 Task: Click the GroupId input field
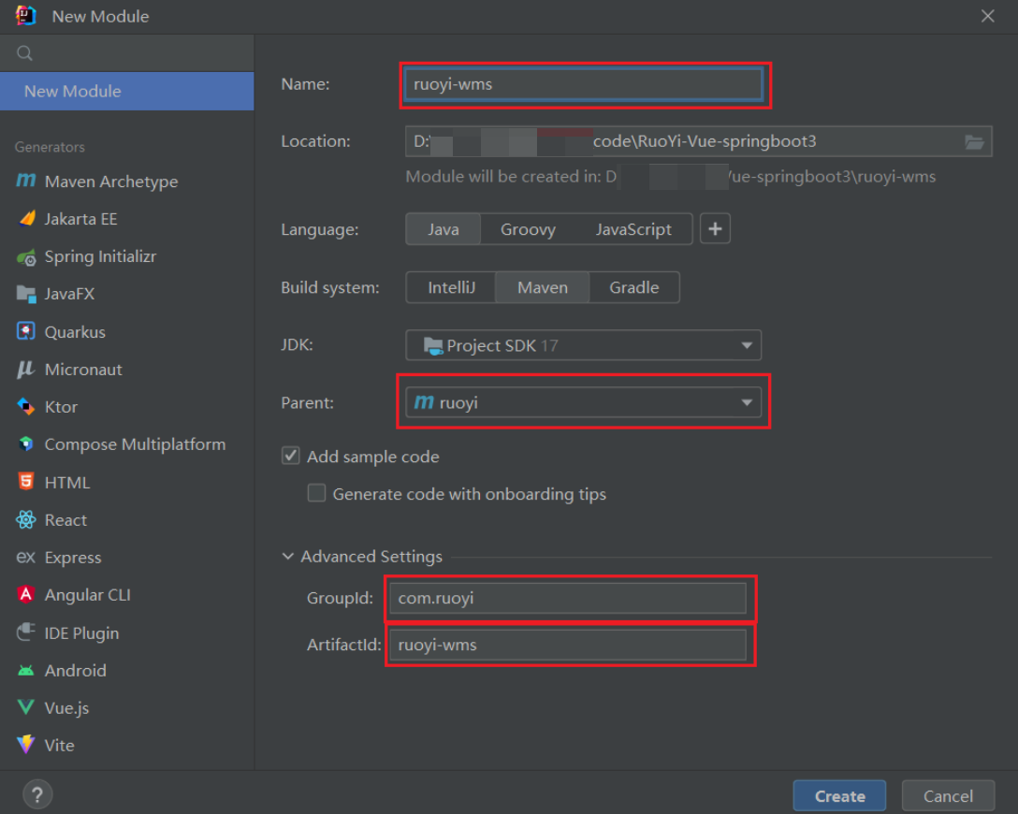(x=567, y=598)
